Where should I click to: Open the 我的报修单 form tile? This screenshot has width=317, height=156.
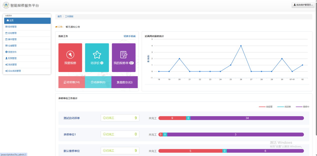[x=124, y=58]
